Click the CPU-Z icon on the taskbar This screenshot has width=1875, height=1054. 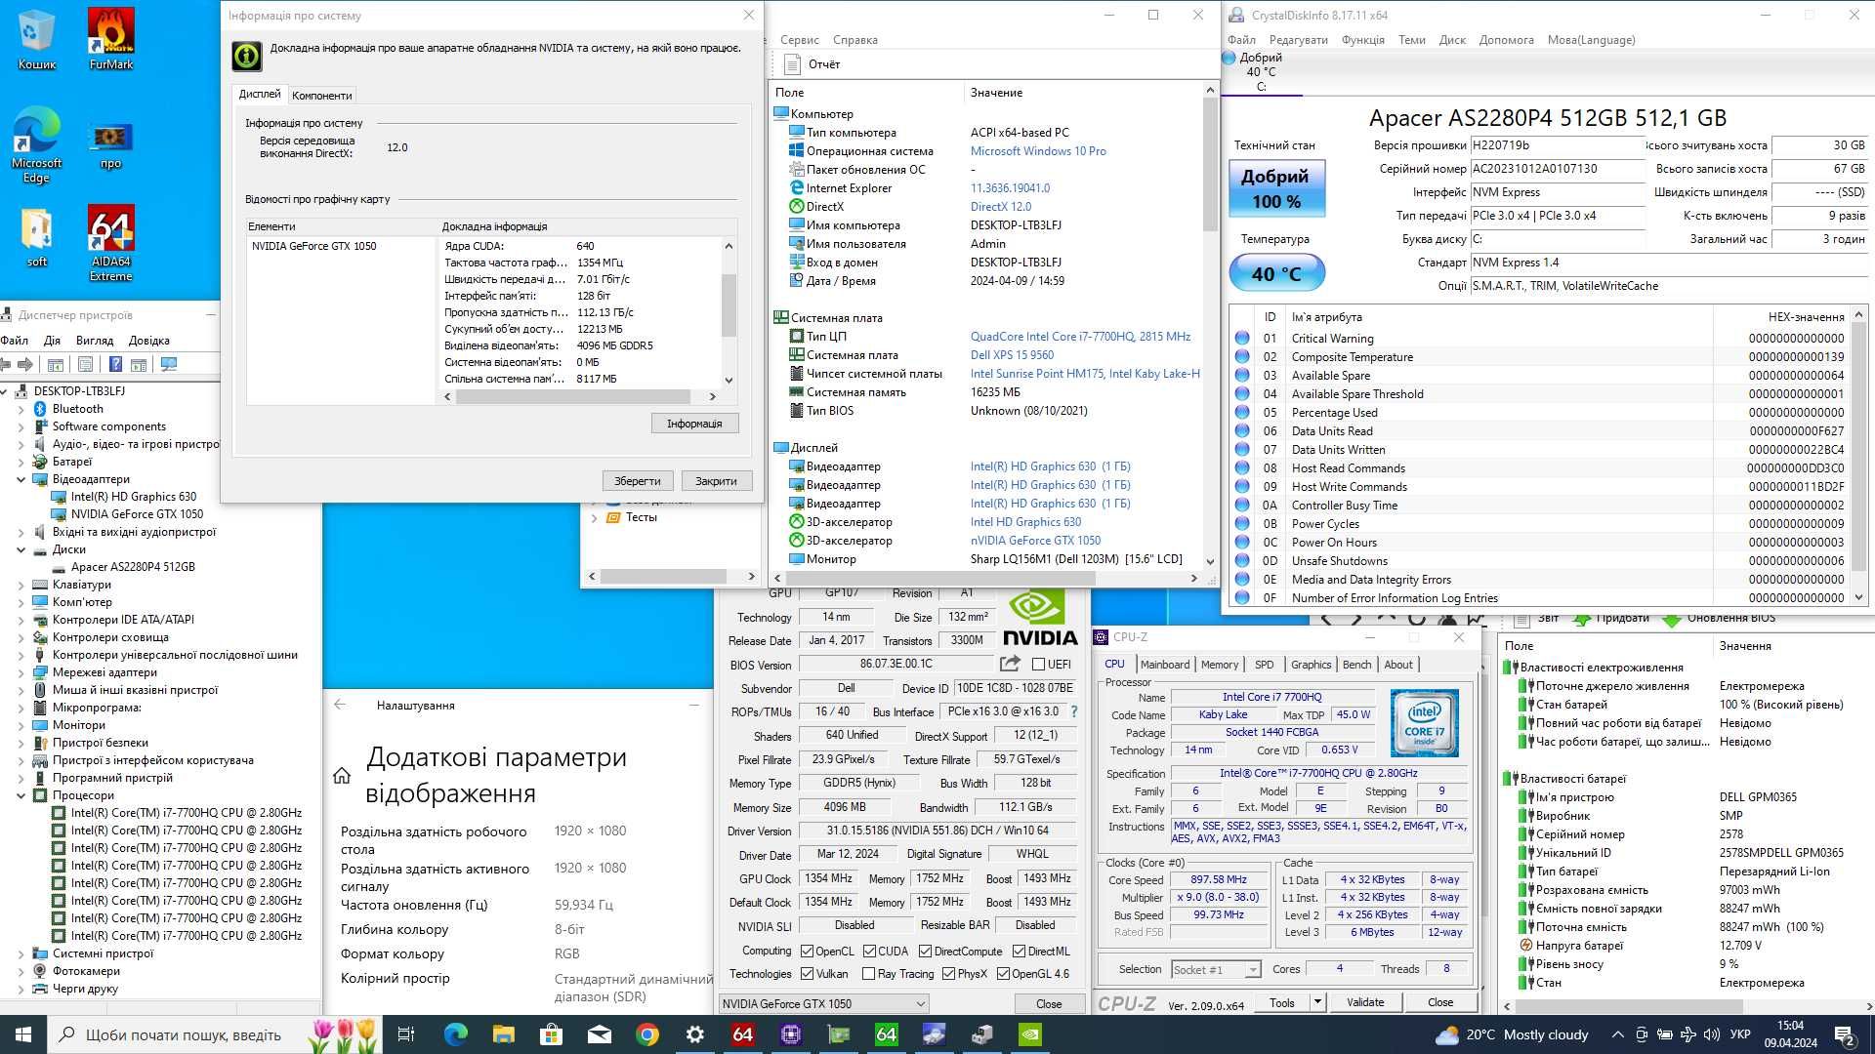790,1034
